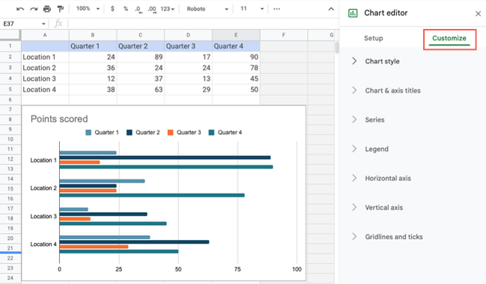Click the 'Location 3' cell in column A

click(45, 78)
